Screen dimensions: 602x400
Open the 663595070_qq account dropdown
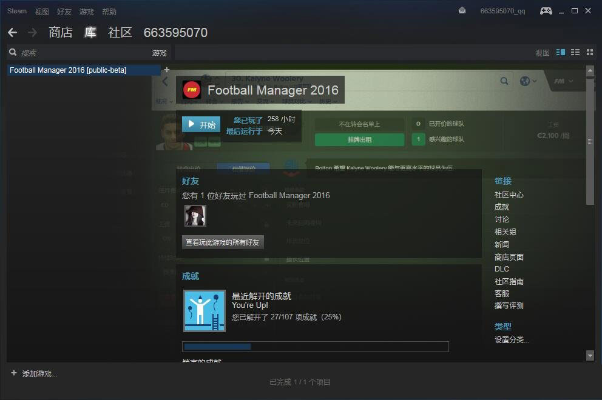point(502,11)
